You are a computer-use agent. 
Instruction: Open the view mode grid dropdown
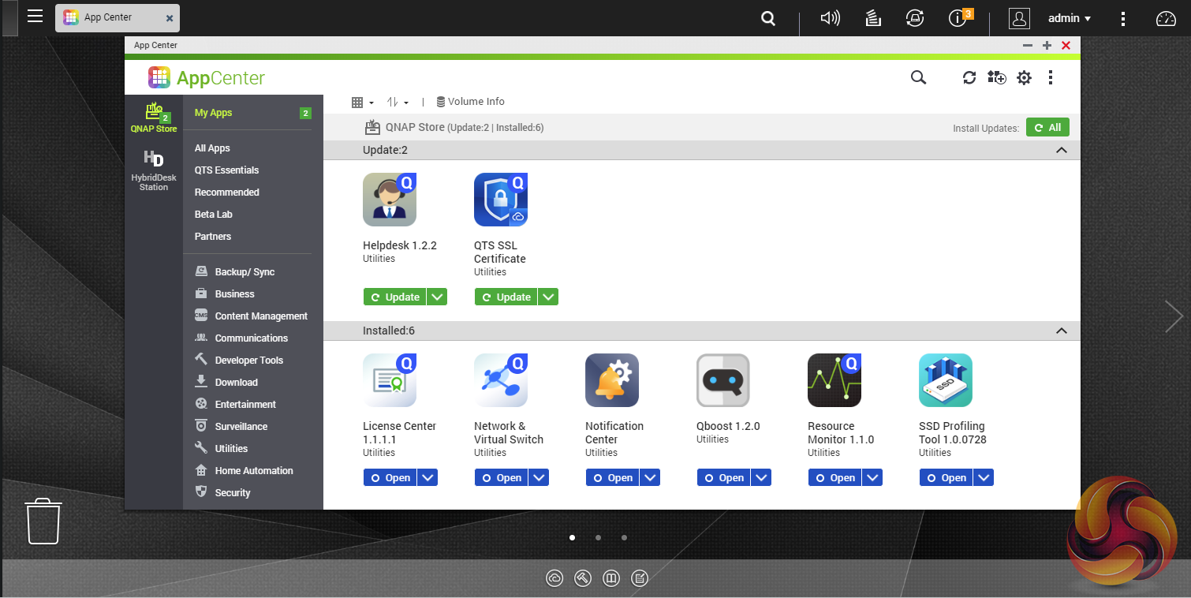tap(362, 103)
